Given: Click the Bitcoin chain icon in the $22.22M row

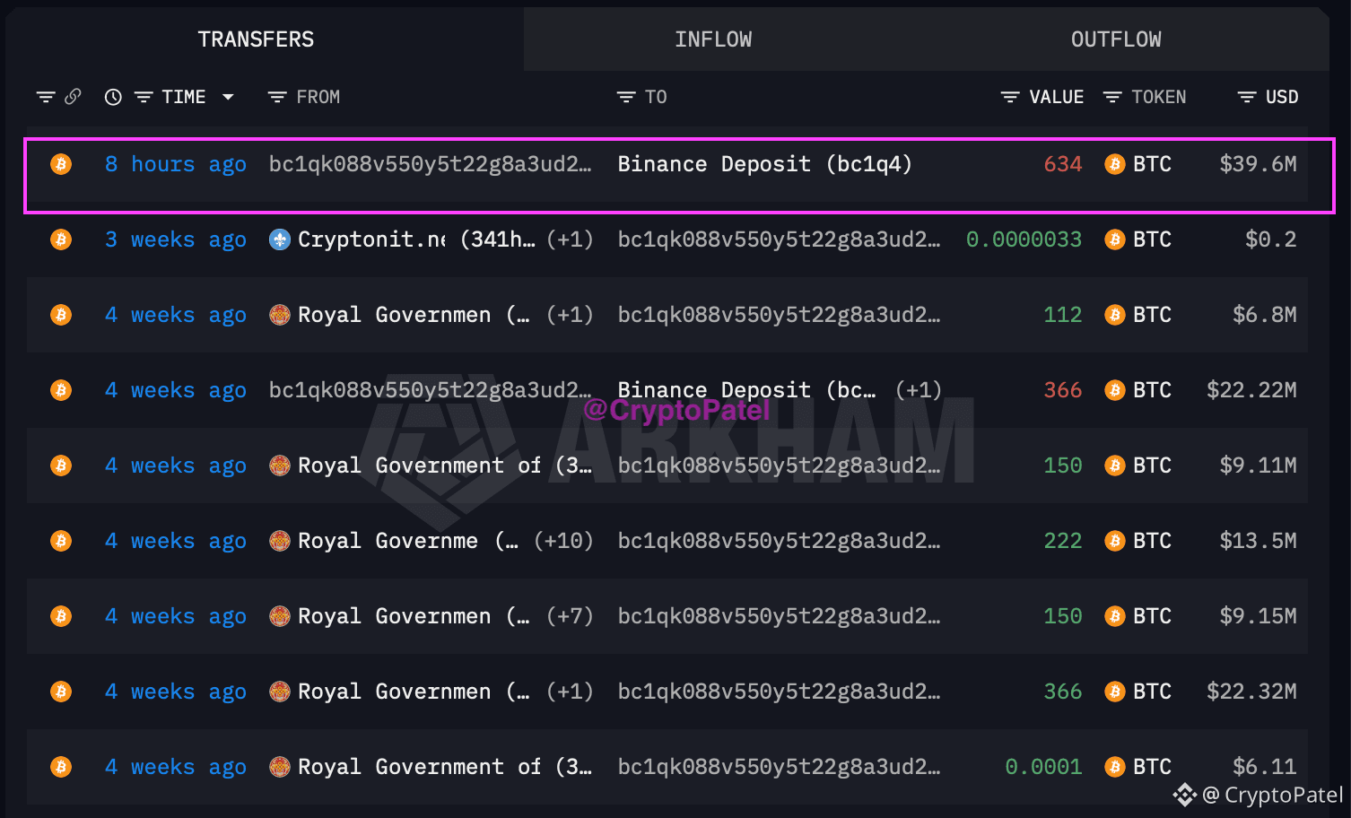Looking at the screenshot, I should tap(61, 390).
